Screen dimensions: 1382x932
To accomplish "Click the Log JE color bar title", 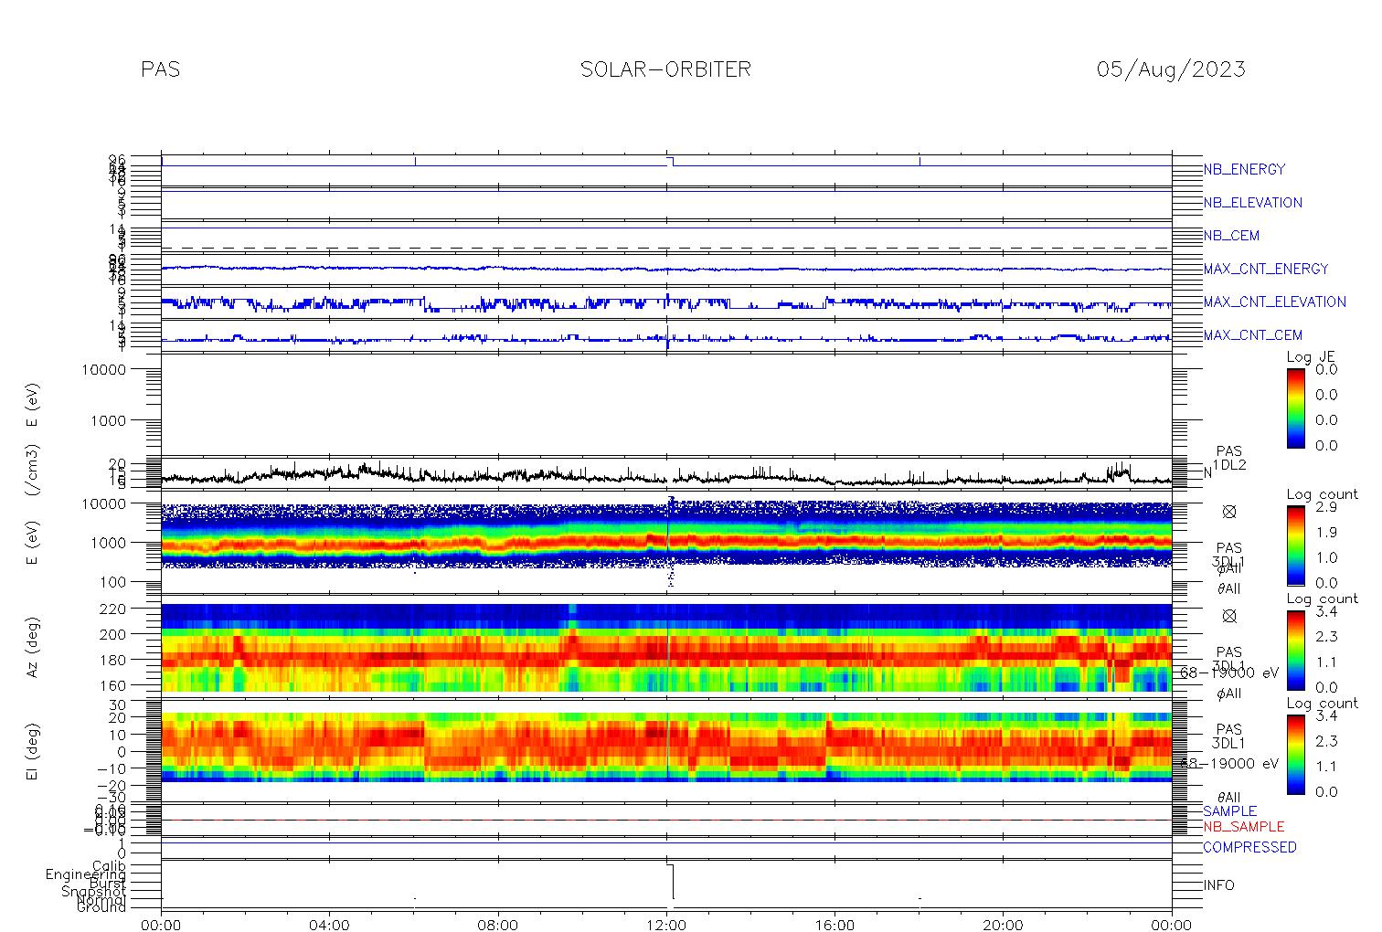I will click(x=1311, y=357).
